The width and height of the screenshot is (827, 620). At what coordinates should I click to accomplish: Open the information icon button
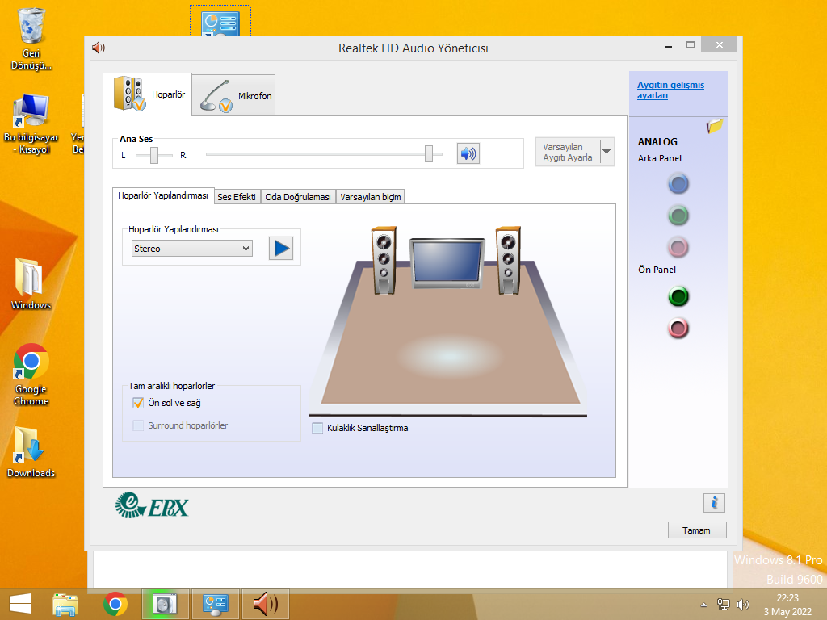click(714, 503)
